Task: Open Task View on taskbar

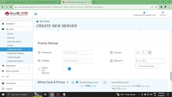Action: coord(45,95)
